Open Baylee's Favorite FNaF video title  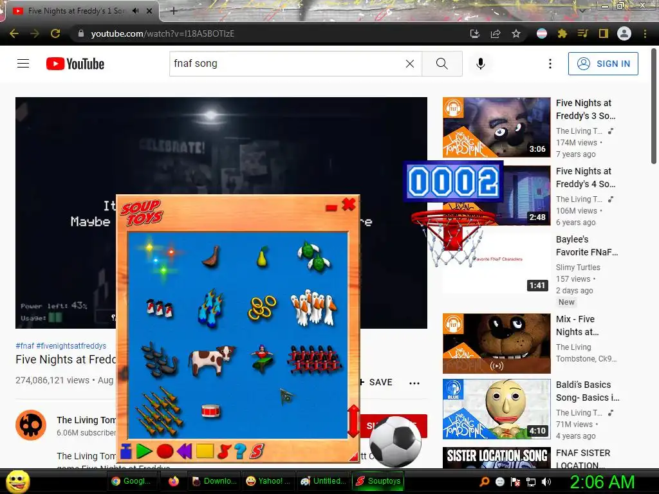coord(587,246)
